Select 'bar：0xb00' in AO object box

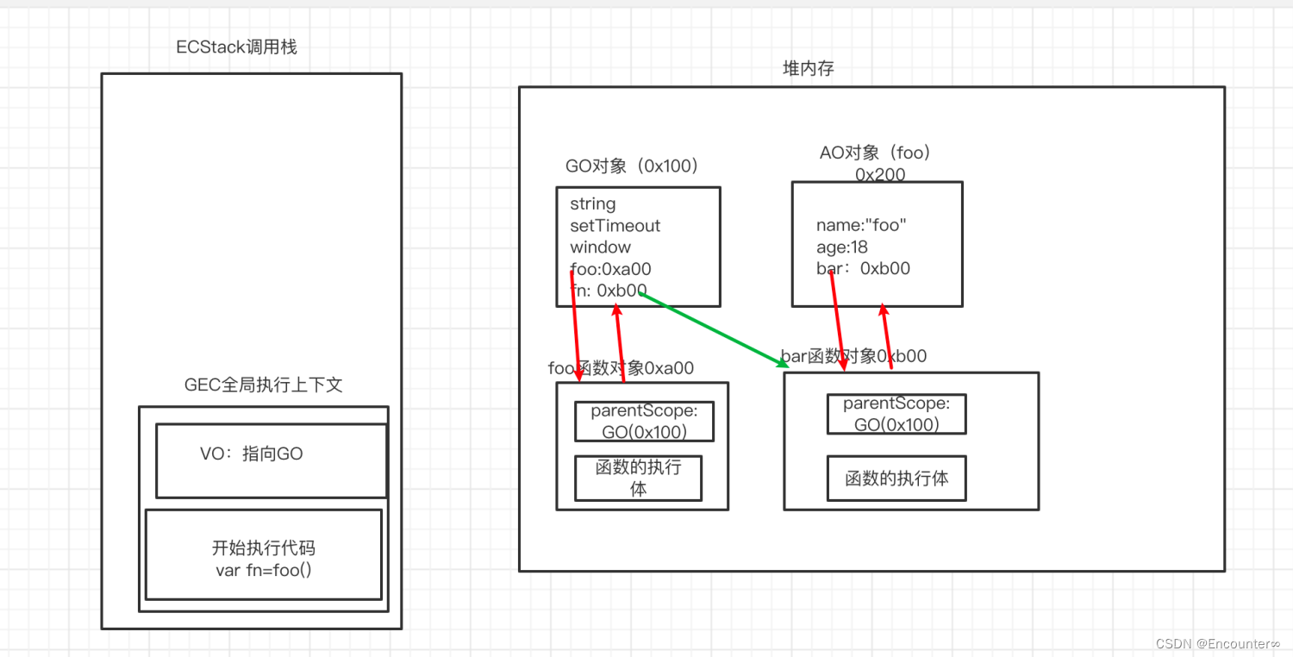[863, 268]
